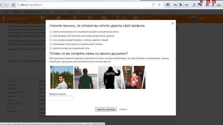Click the rewind previous-track button
The height and width of the screenshot is (125, 223).
[x=175, y=5]
